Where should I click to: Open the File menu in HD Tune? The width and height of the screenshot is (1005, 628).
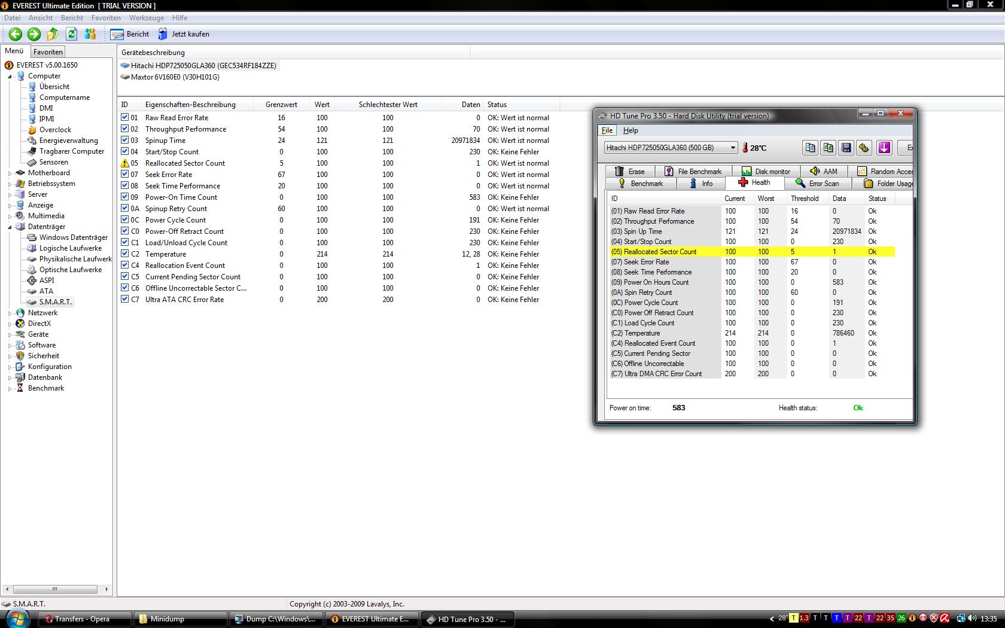(607, 130)
